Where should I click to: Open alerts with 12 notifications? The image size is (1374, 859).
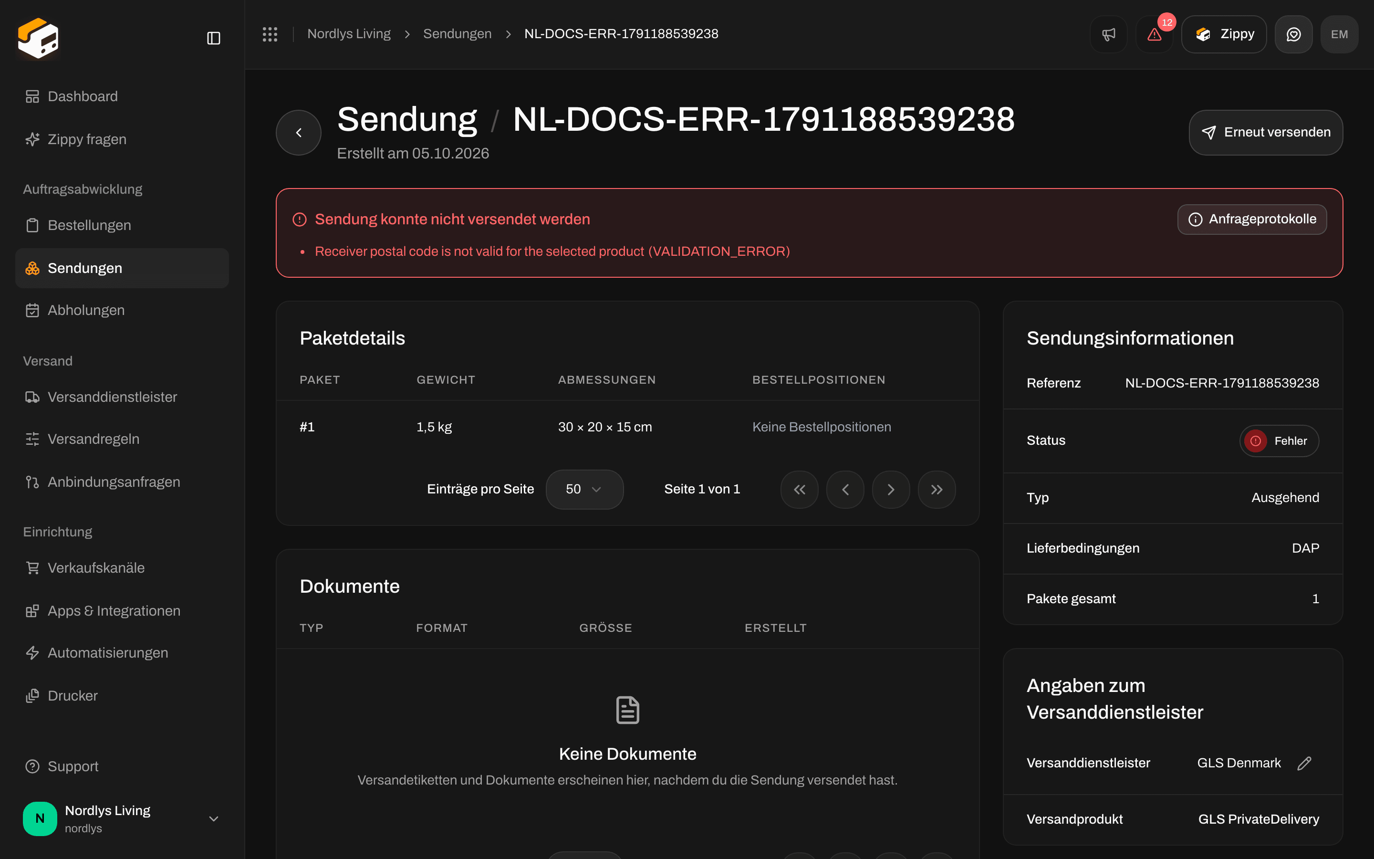pos(1154,34)
